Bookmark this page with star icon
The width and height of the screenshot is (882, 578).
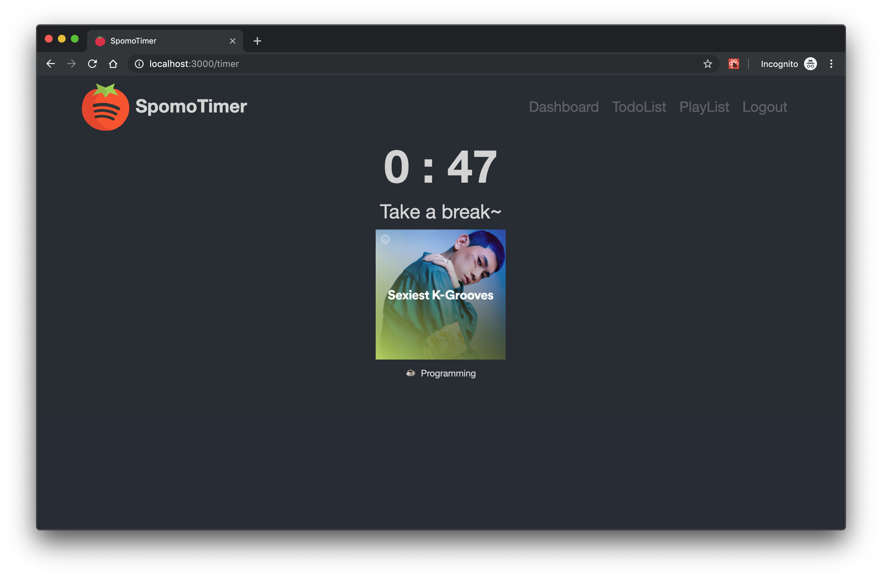click(707, 64)
